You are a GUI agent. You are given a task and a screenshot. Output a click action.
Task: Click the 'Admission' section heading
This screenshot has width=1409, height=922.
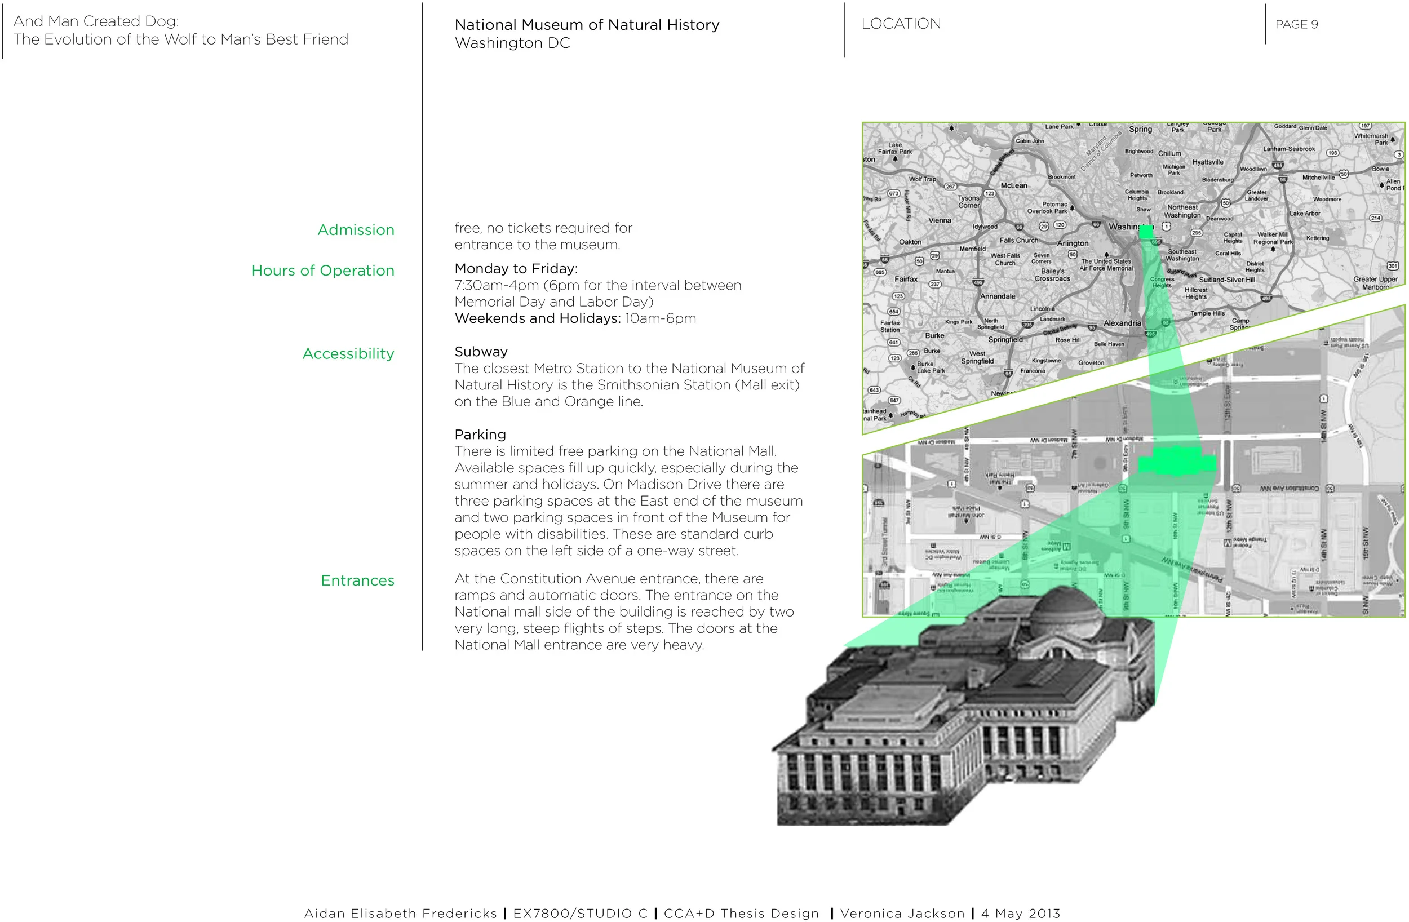click(x=356, y=230)
